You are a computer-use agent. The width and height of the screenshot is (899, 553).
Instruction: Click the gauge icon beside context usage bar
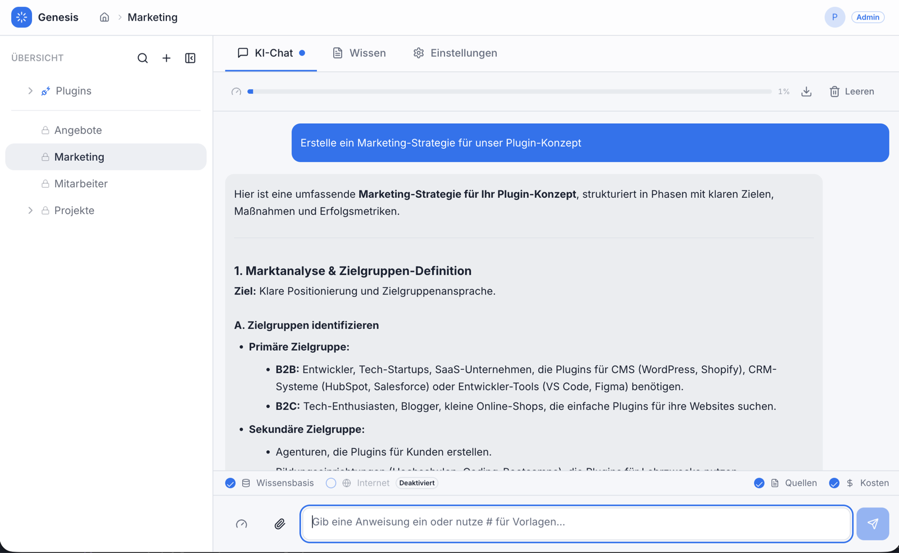coord(237,92)
